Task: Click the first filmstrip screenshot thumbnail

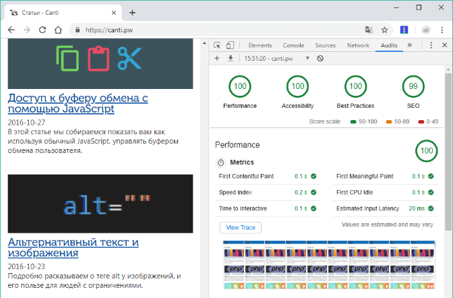Action: [x=233, y=264]
